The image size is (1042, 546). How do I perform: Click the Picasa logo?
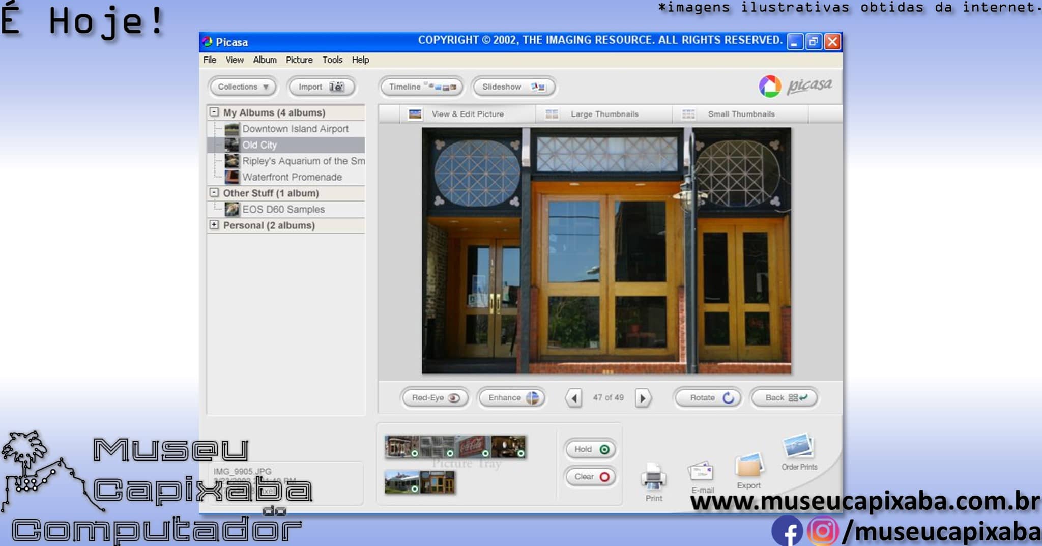click(x=795, y=86)
